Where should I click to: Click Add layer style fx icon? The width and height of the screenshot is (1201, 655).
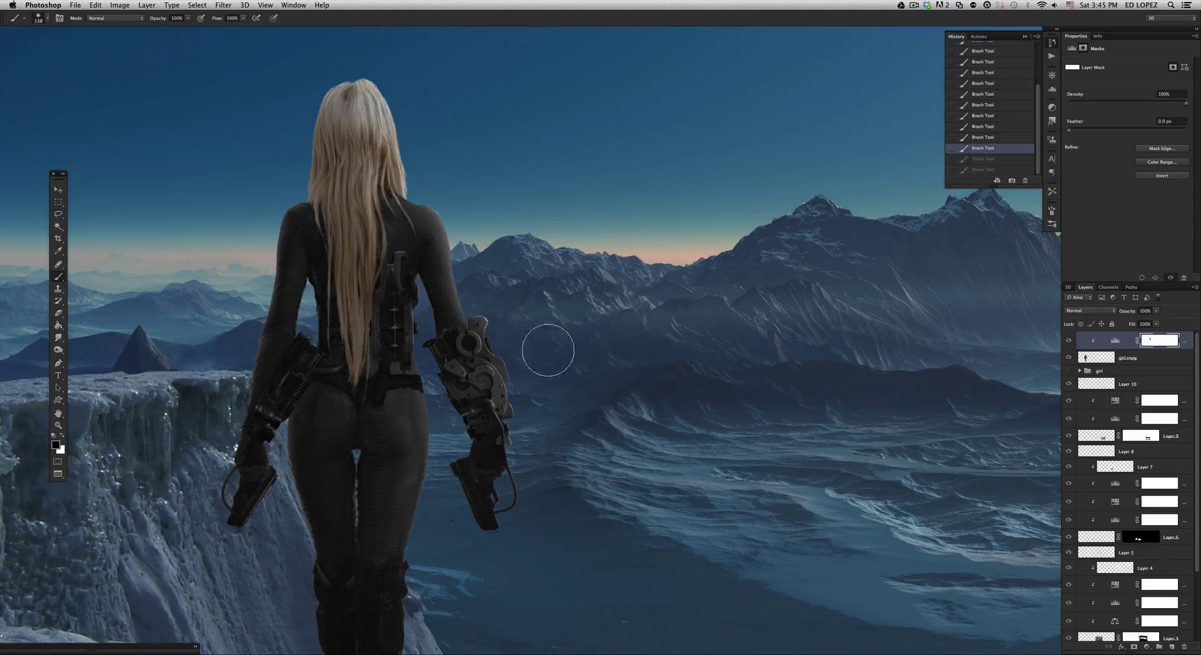pos(1122,647)
